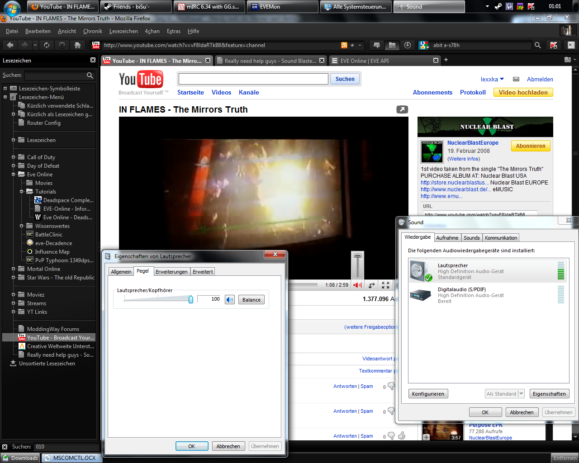Screen dimensions: 579x463
Task: Click the YouTube player vertical volume slider
Action: (x=357, y=265)
